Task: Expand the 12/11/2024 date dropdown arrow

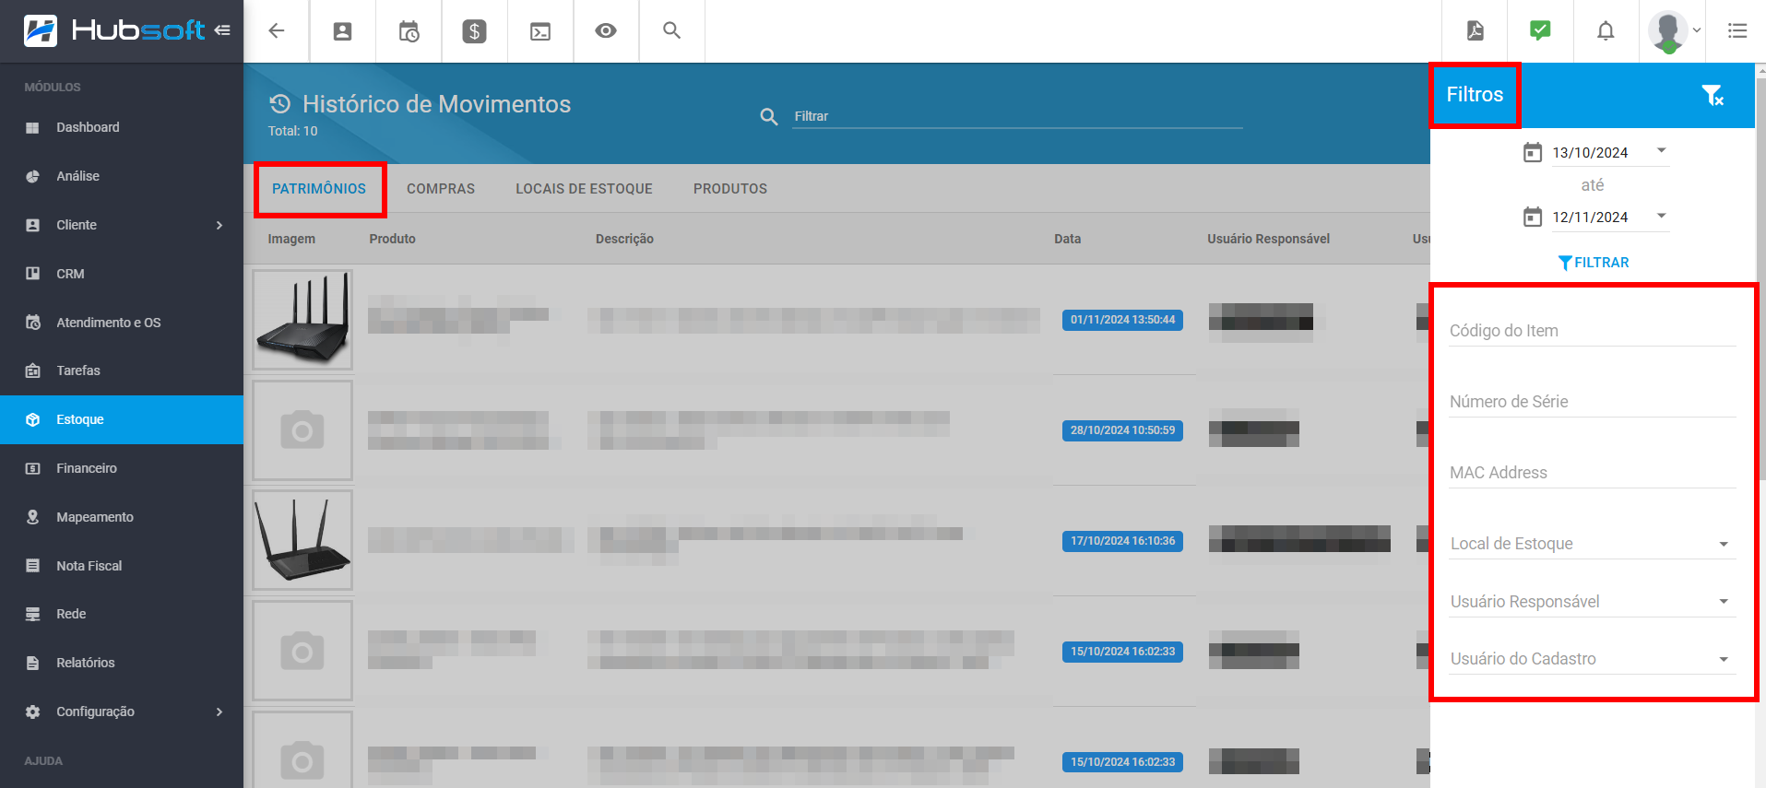Action: (1661, 216)
